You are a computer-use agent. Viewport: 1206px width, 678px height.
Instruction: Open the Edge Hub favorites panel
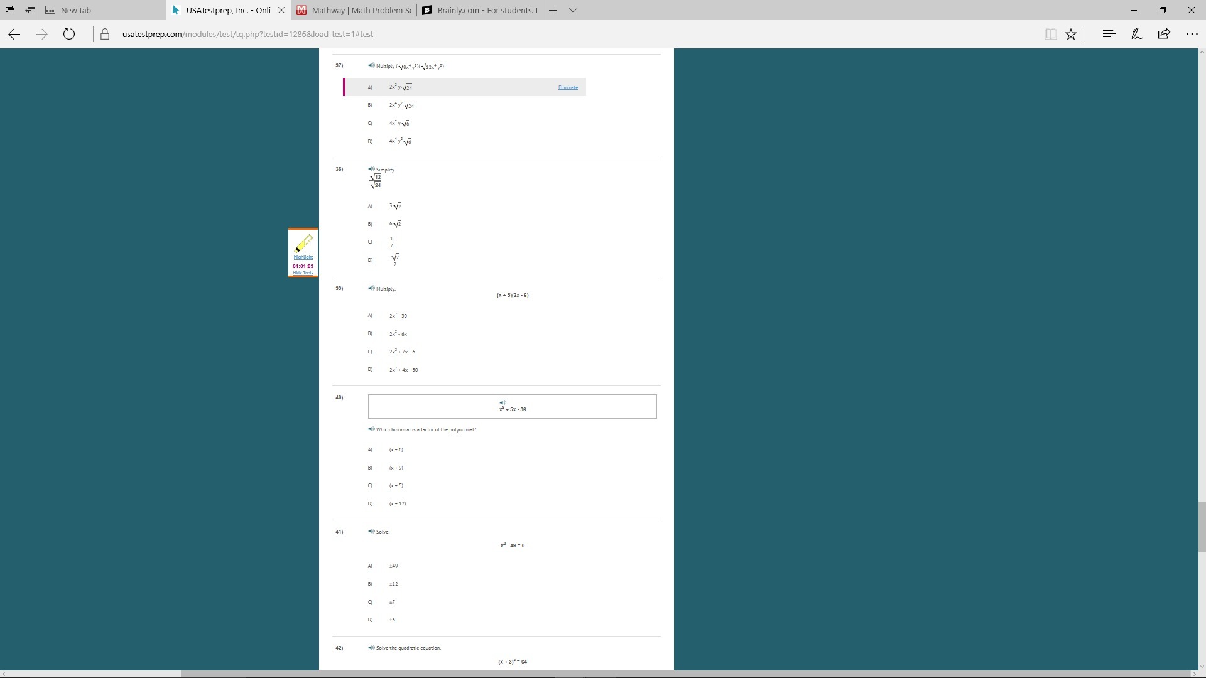1109,34
